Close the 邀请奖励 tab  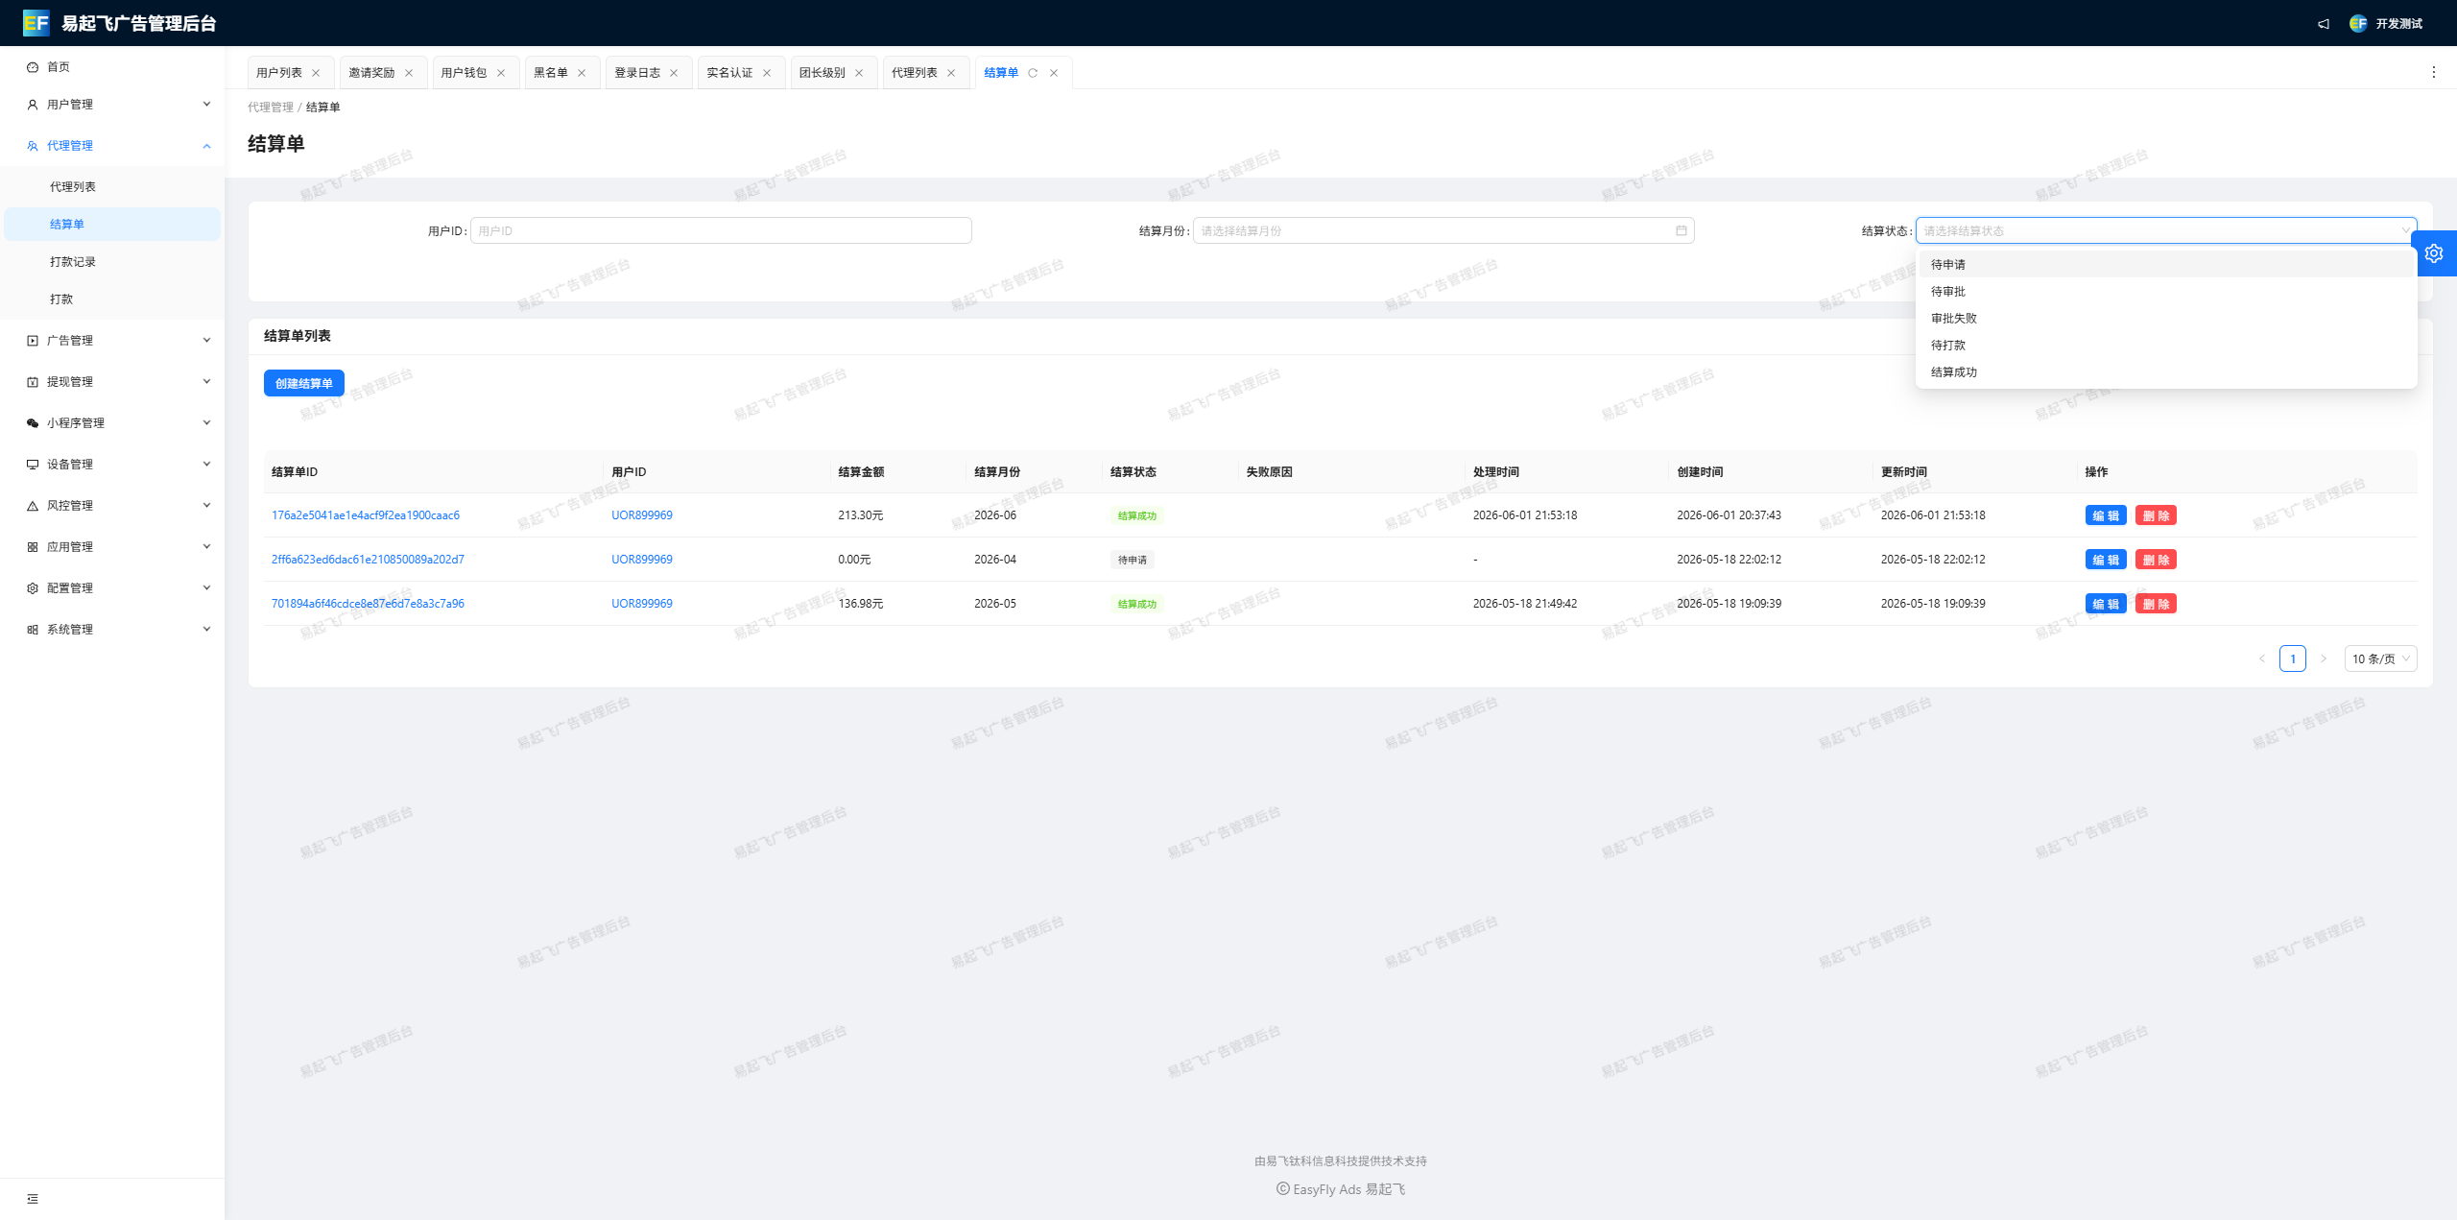pos(409,73)
